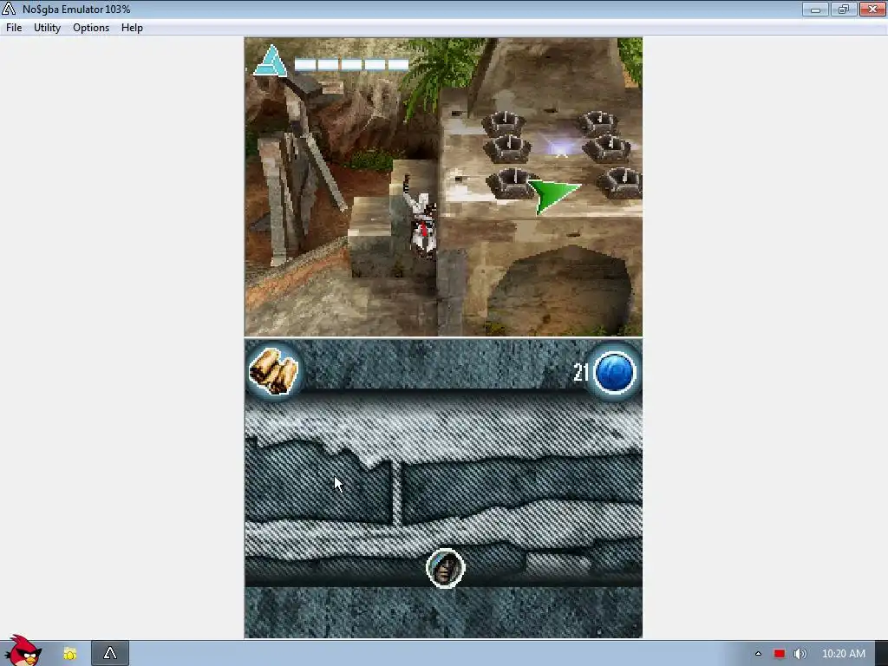Open the File menu
The width and height of the screenshot is (888, 666).
(14, 28)
